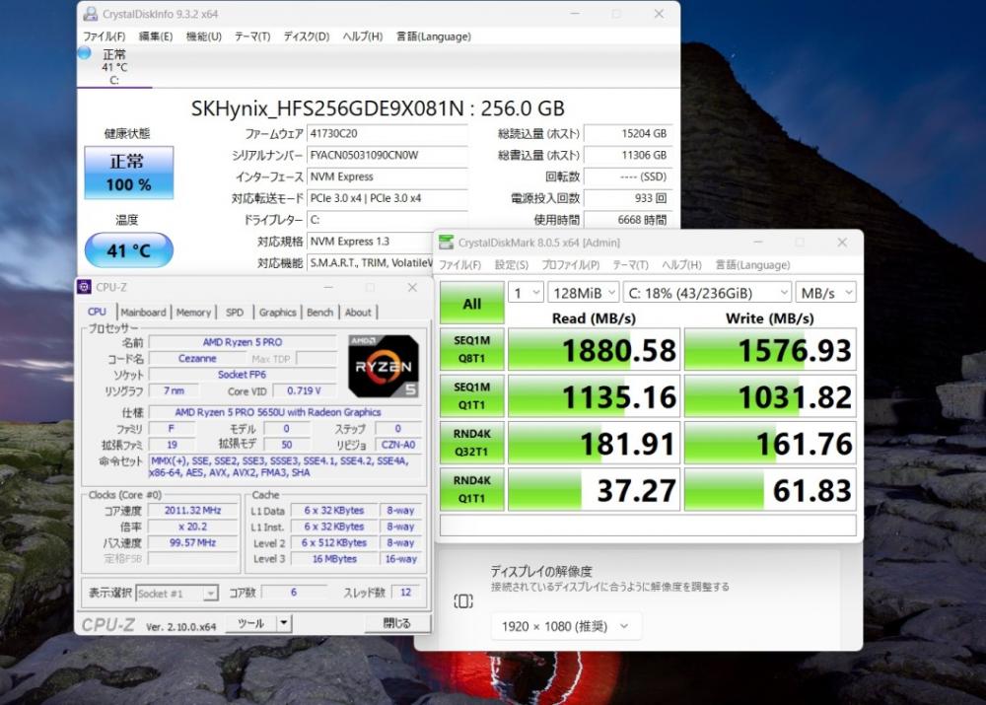Click the CPU-Z title bar app icon
The width and height of the screenshot is (986, 705).
pyautogui.click(x=84, y=287)
